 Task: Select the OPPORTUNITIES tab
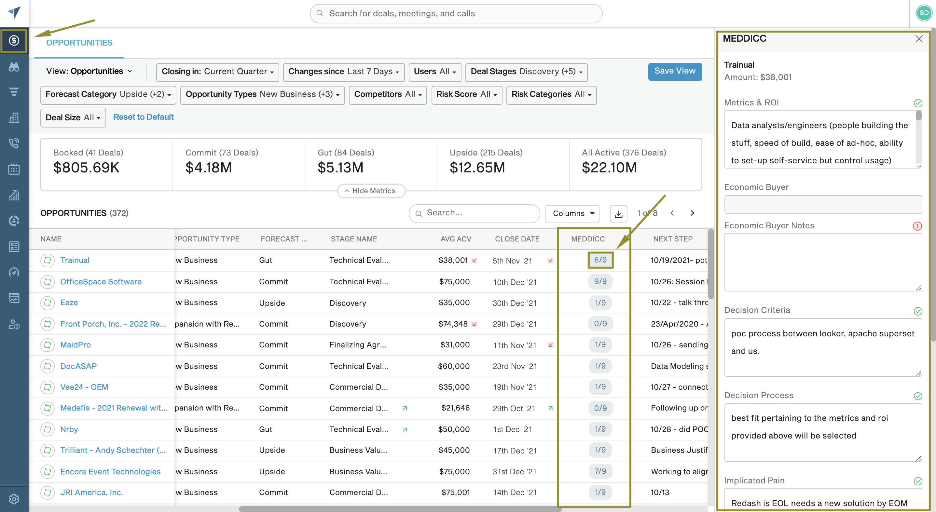coord(79,43)
